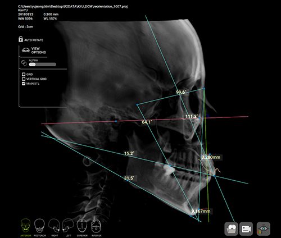Click the eye with color bars icon

point(264,229)
